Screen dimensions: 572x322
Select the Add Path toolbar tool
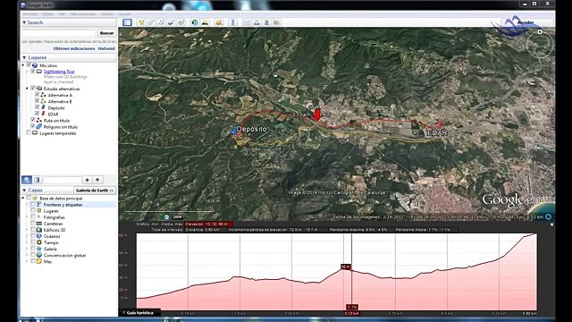161,22
